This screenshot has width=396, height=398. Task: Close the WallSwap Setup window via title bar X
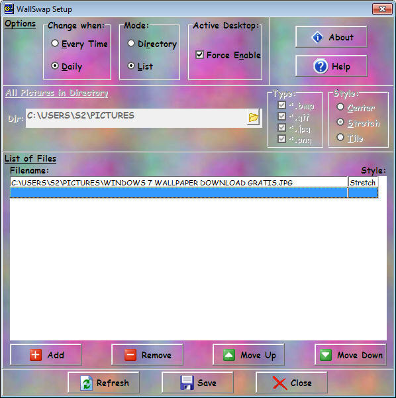(x=382, y=9)
